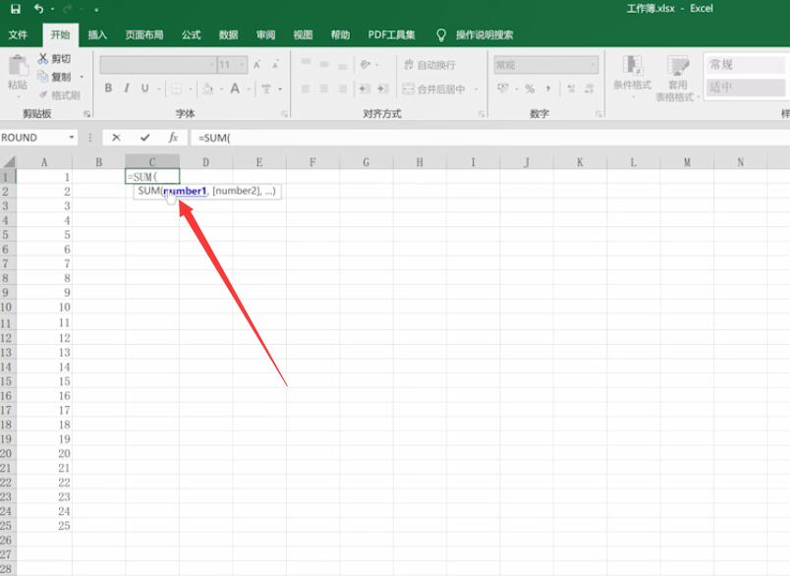Switch to the 数据 tab
The image size is (790, 576).
coord(228,34)
